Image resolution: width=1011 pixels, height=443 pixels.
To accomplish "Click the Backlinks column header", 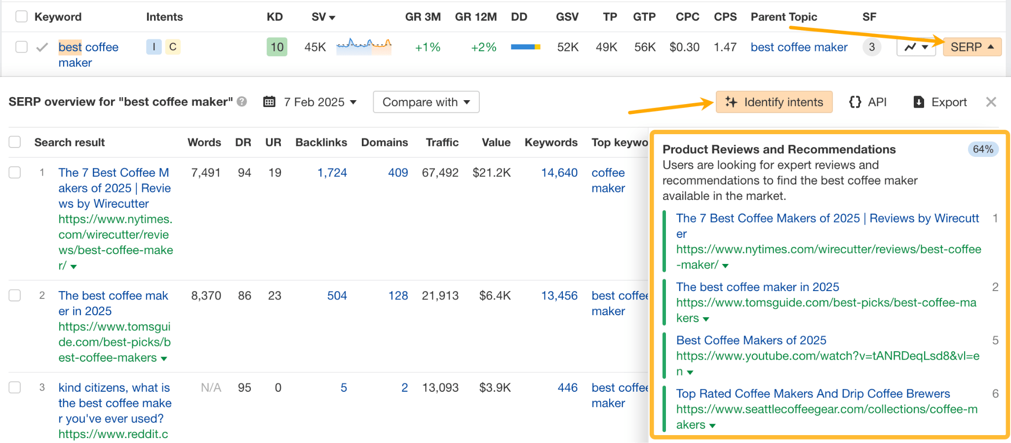I will coord(321,142).
